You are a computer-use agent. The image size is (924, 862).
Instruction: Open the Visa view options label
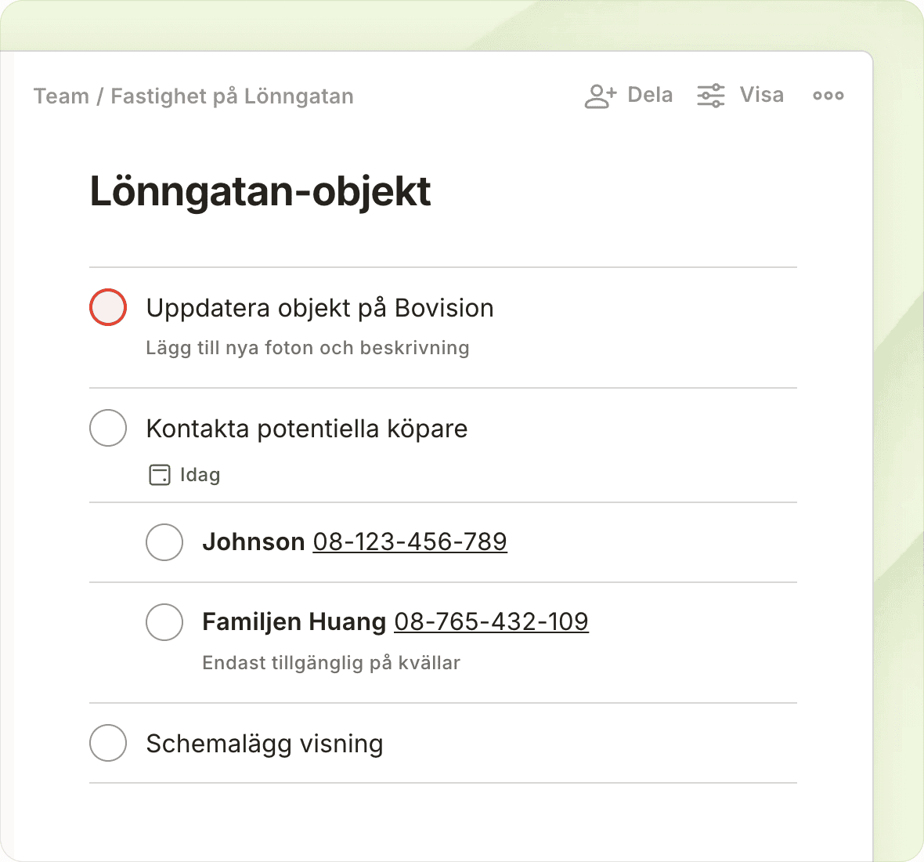tap(761, 95)
